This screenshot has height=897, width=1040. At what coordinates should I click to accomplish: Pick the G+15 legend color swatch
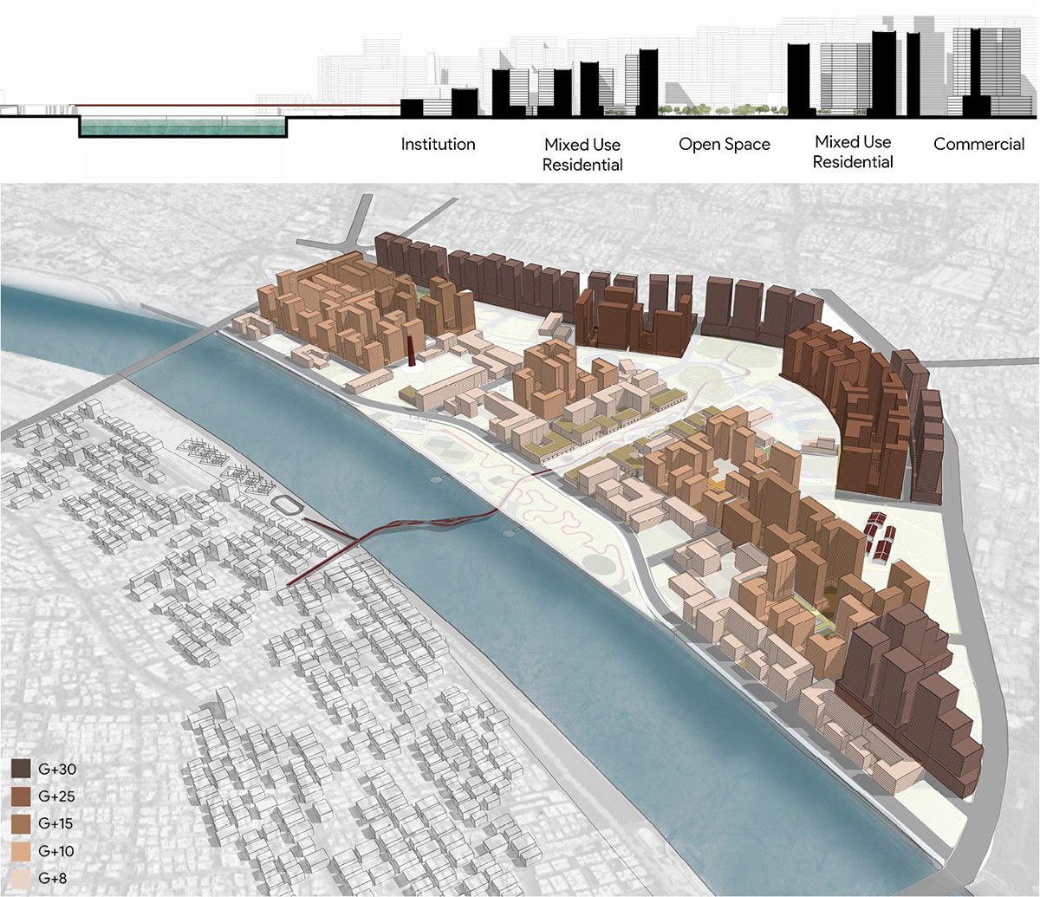tap(21, 824)
